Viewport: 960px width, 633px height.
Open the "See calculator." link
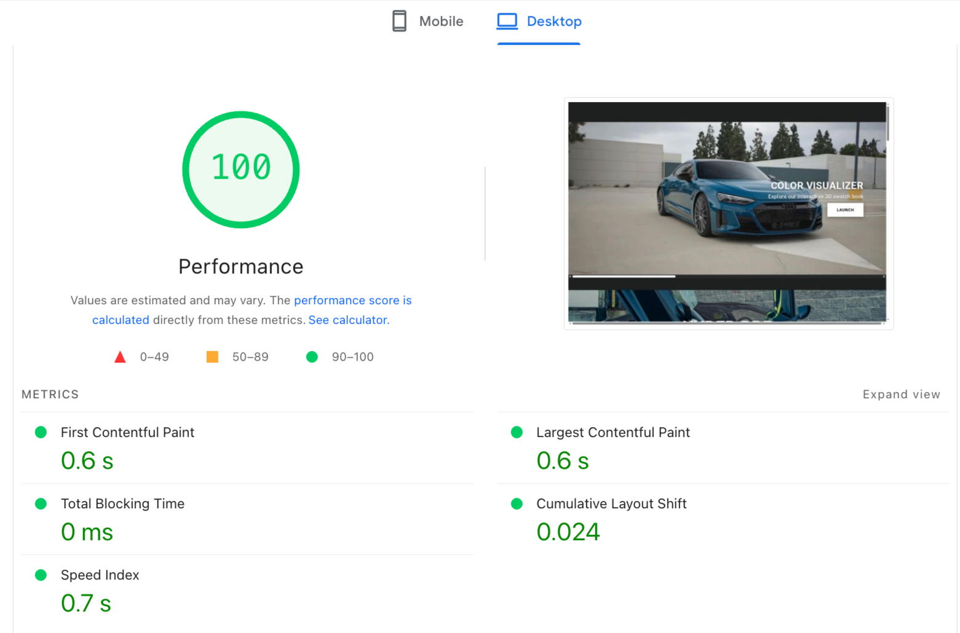[349, 320]
